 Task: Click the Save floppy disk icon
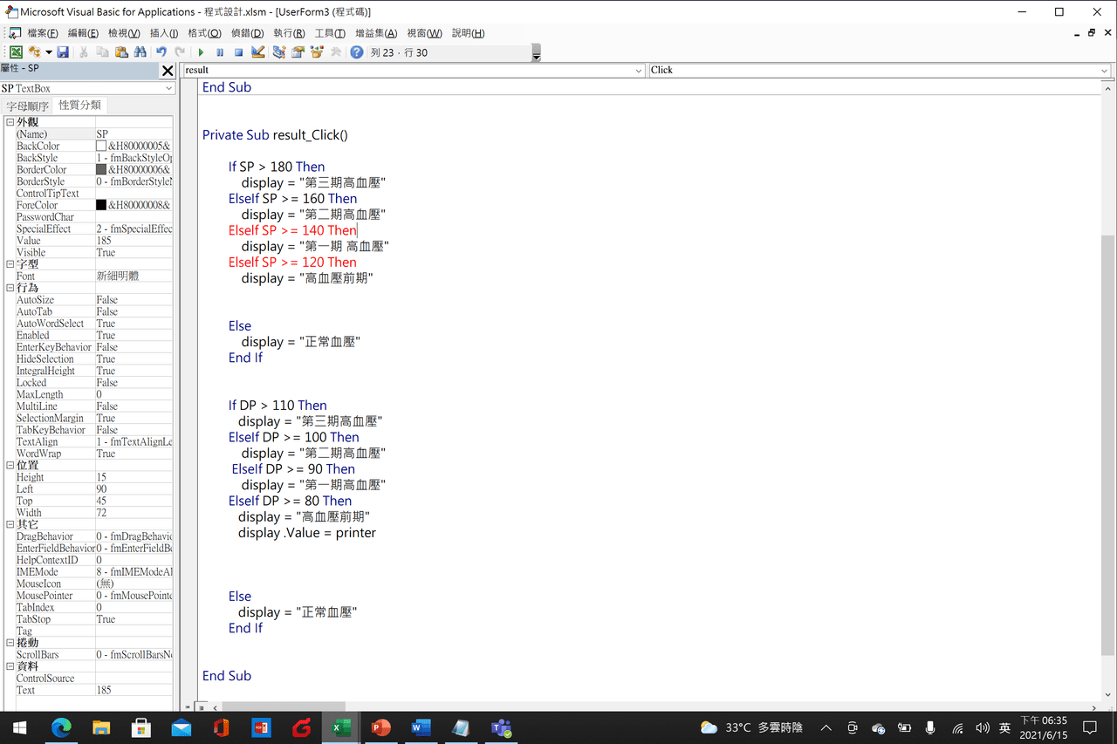click(63, 52)
